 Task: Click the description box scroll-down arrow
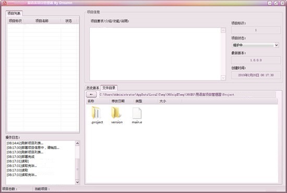(x=223, y=78)
